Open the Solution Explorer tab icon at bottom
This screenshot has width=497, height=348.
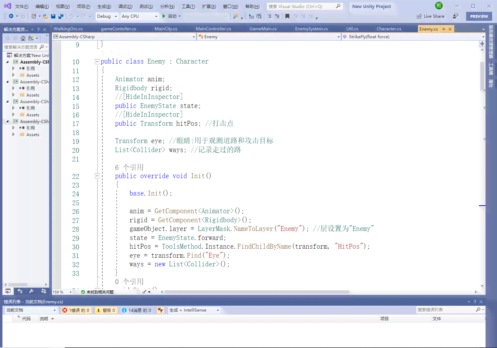8,291
